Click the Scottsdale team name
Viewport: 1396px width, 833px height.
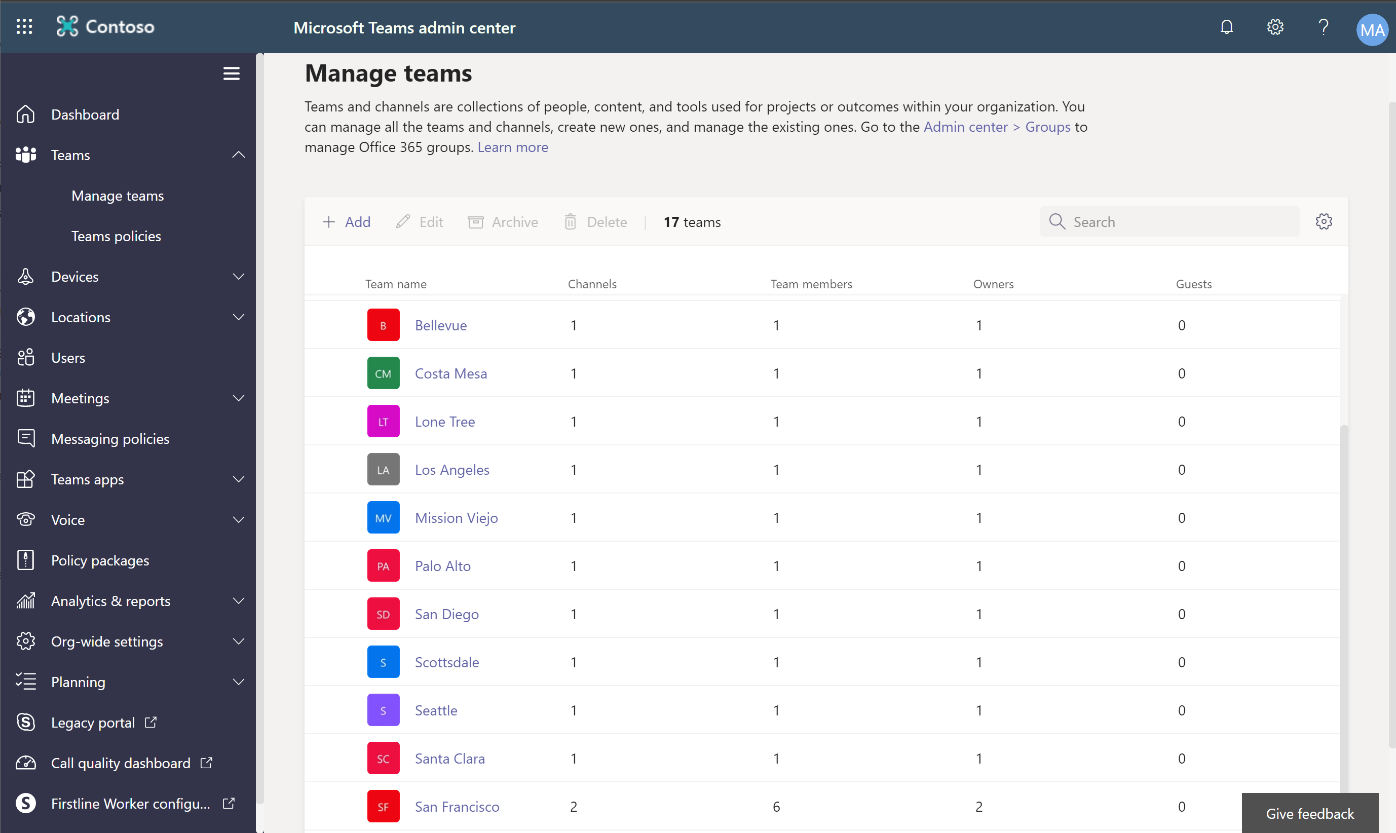click(446, 661)
